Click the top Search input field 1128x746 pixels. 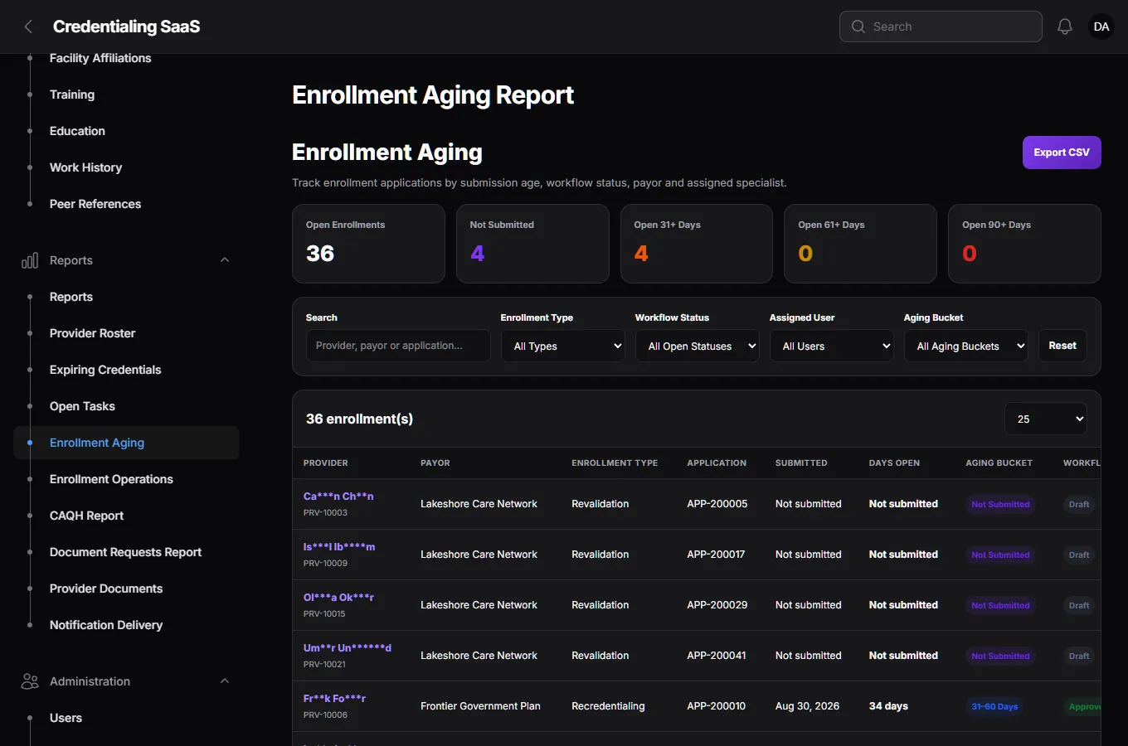coord(941,27)
